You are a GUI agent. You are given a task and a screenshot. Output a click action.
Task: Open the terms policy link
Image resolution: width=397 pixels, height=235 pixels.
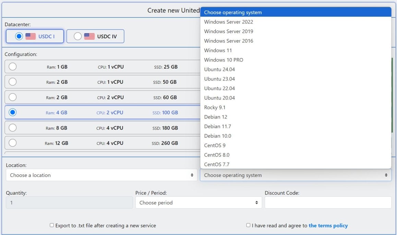[328, 226]
